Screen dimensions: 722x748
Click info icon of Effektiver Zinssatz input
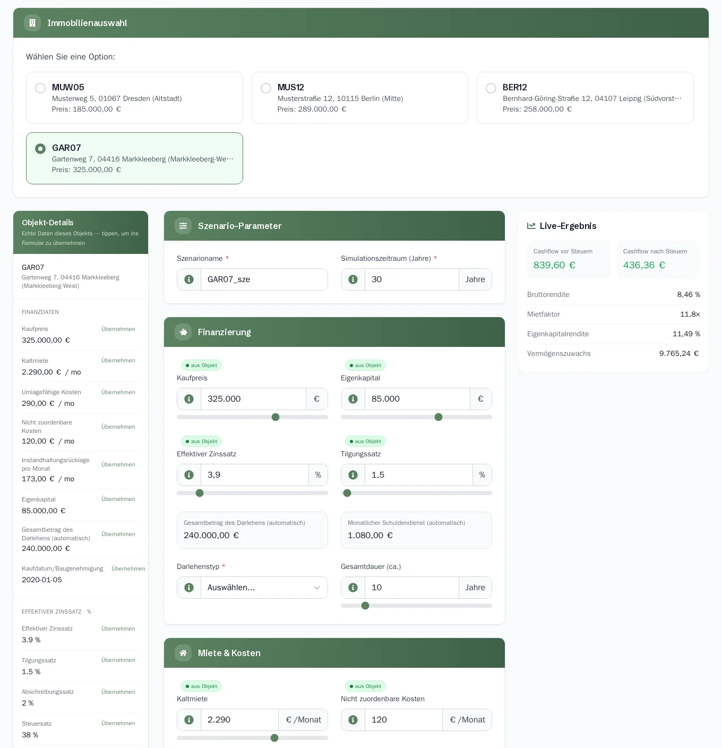click(189, 475)
